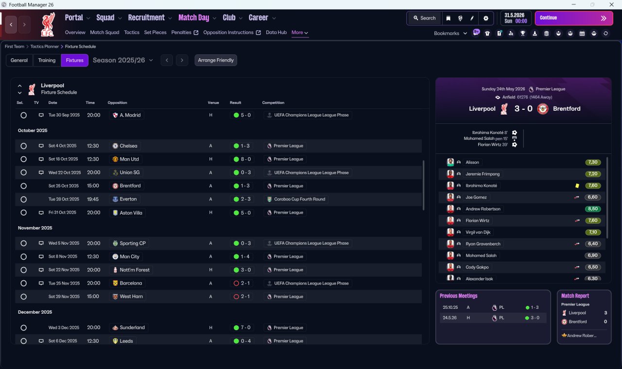Switch to the Training tab
This screenshot has width=622, height=369.
[x=47, y=60]
